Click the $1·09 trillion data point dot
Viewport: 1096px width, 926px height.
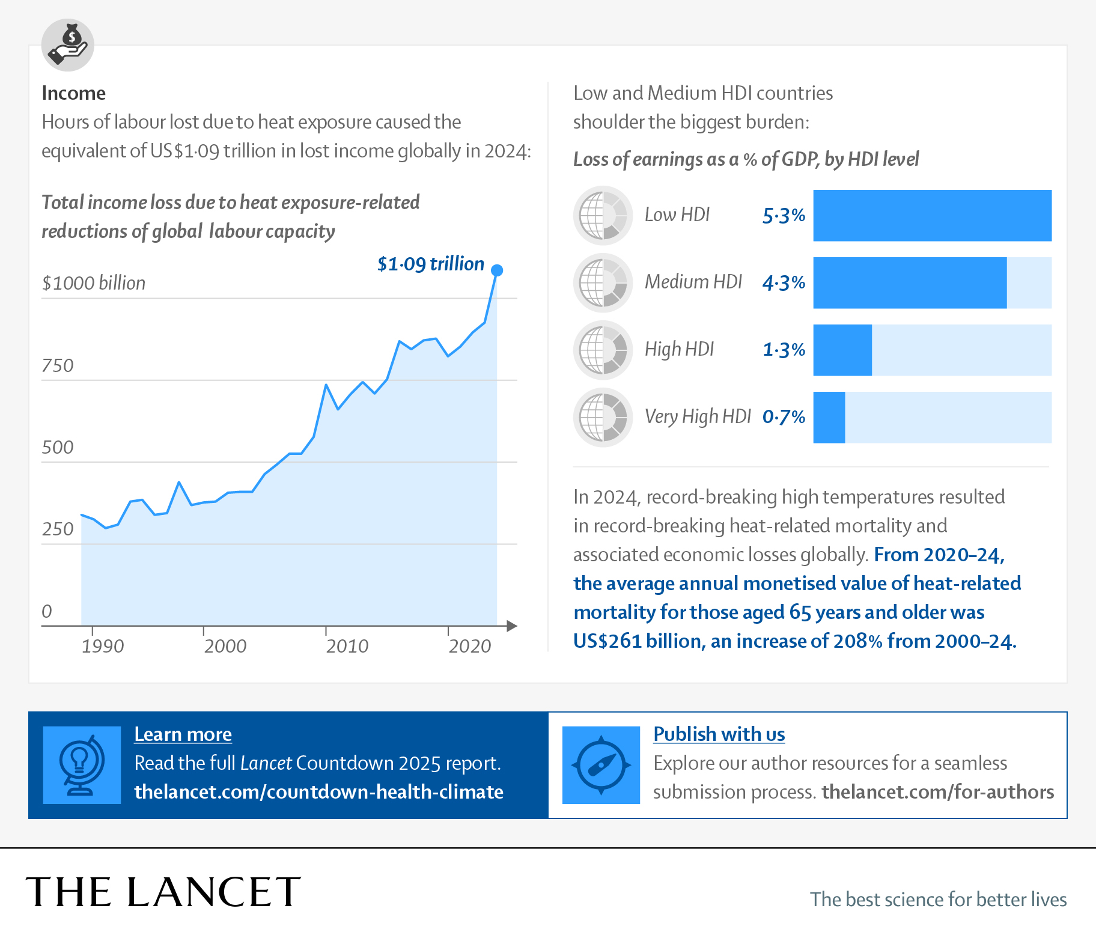pos(497,270)
